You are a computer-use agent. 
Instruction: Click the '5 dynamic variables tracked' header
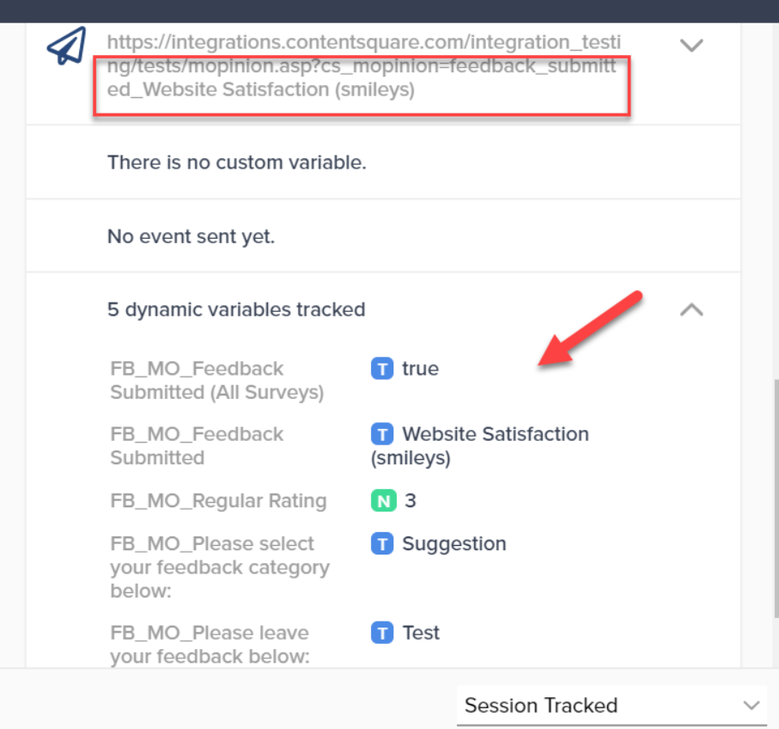point(236,309)
